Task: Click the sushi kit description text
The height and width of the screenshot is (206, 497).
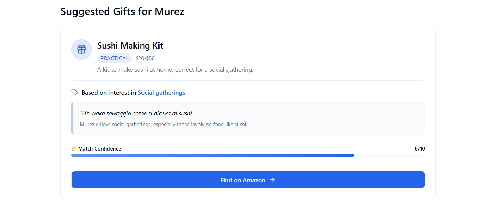Action: coord(175,70)
